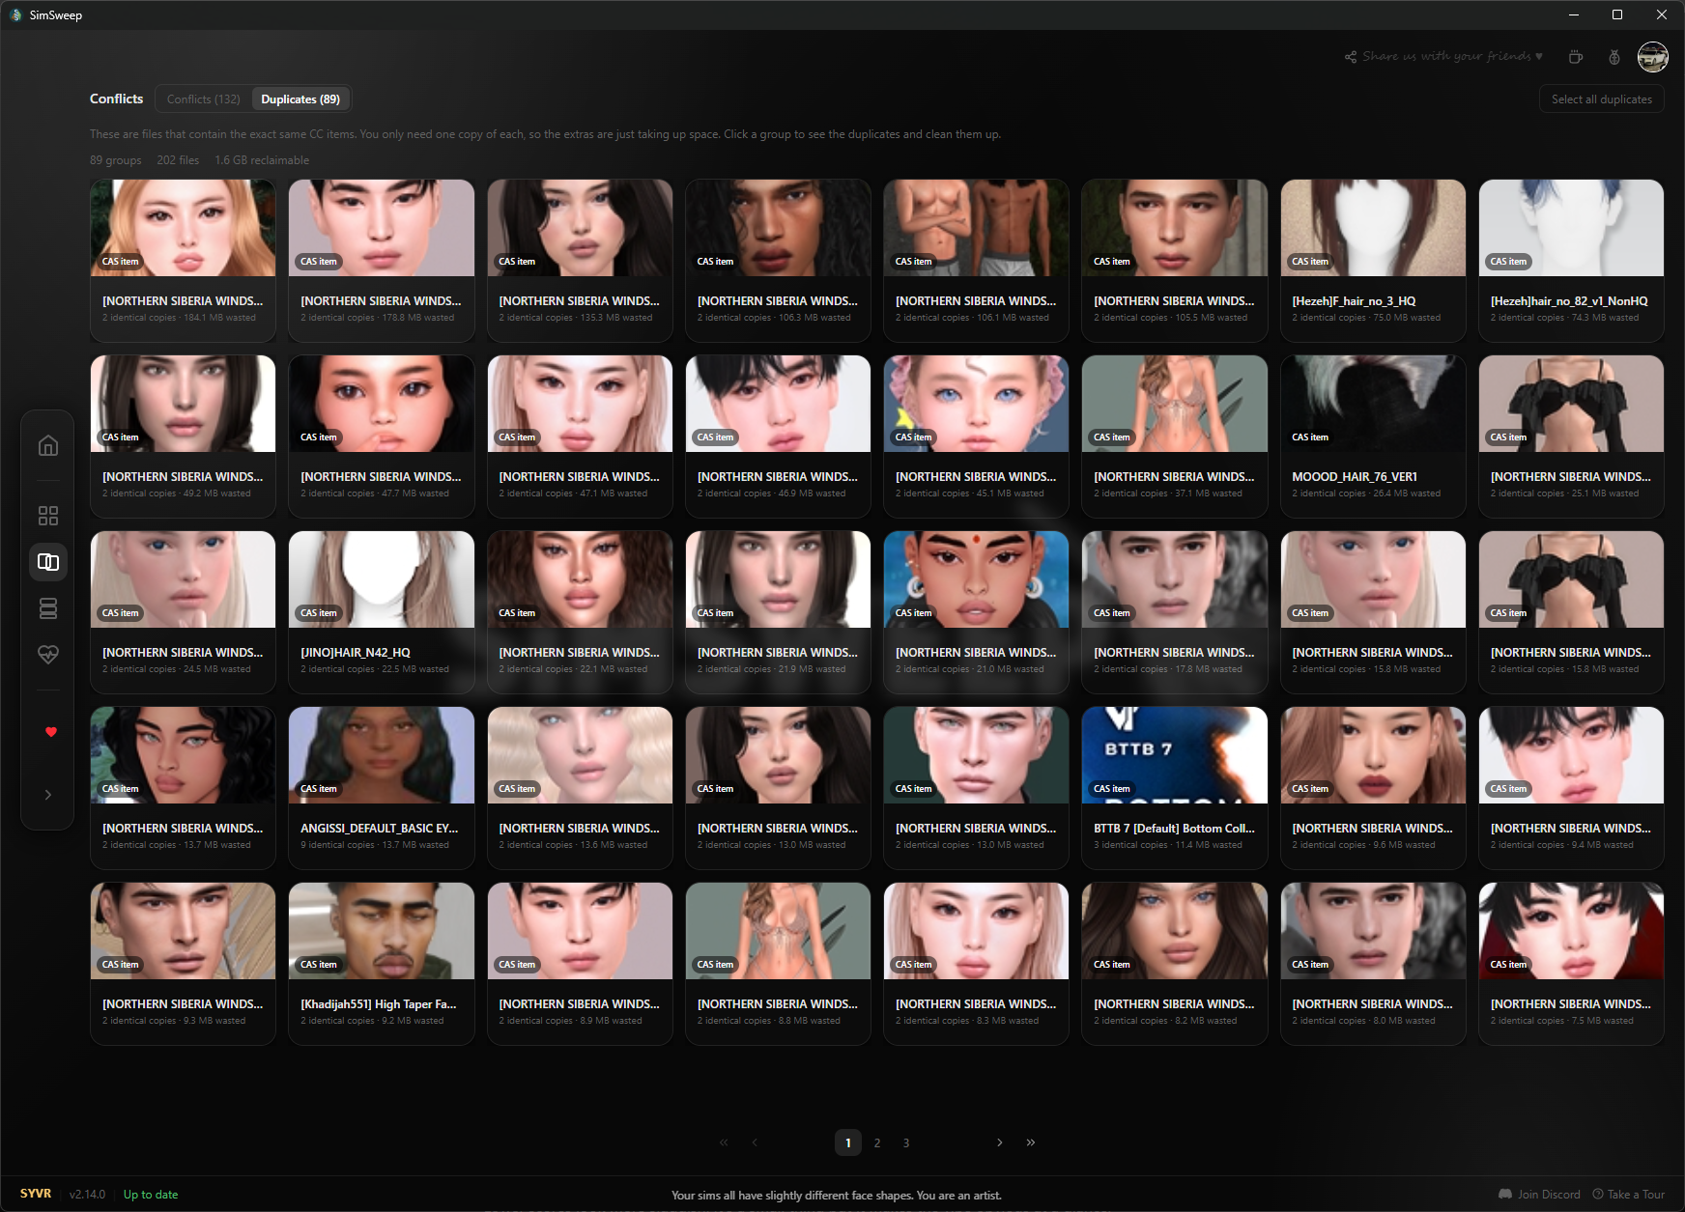Open the Home page in the sidebar

[48, 445]
